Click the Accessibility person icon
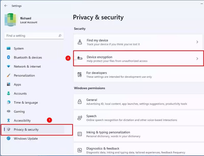Viewport: 204px width, 156px height. tap(8, 120)
